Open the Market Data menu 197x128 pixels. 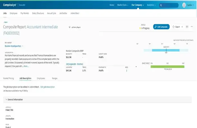[123, 5]
